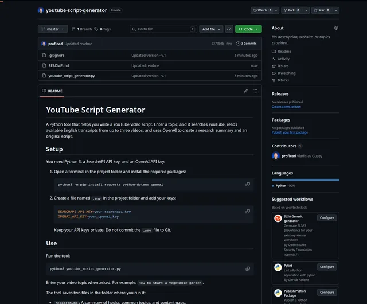Open the README outline list icon
367x304 pixels.
(255, 91)
